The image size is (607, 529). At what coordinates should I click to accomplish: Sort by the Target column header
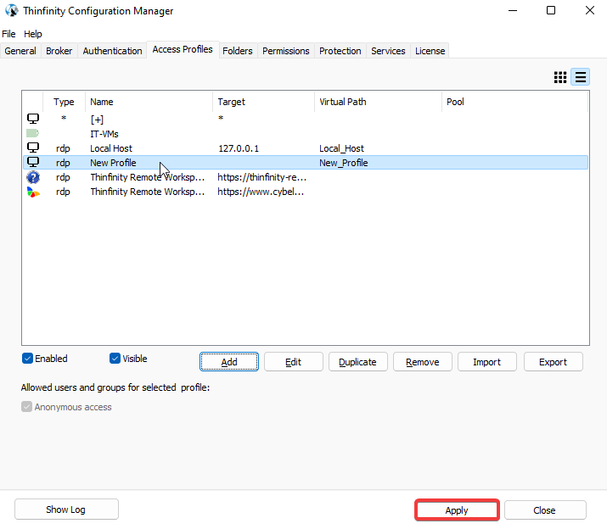point(264,102)
